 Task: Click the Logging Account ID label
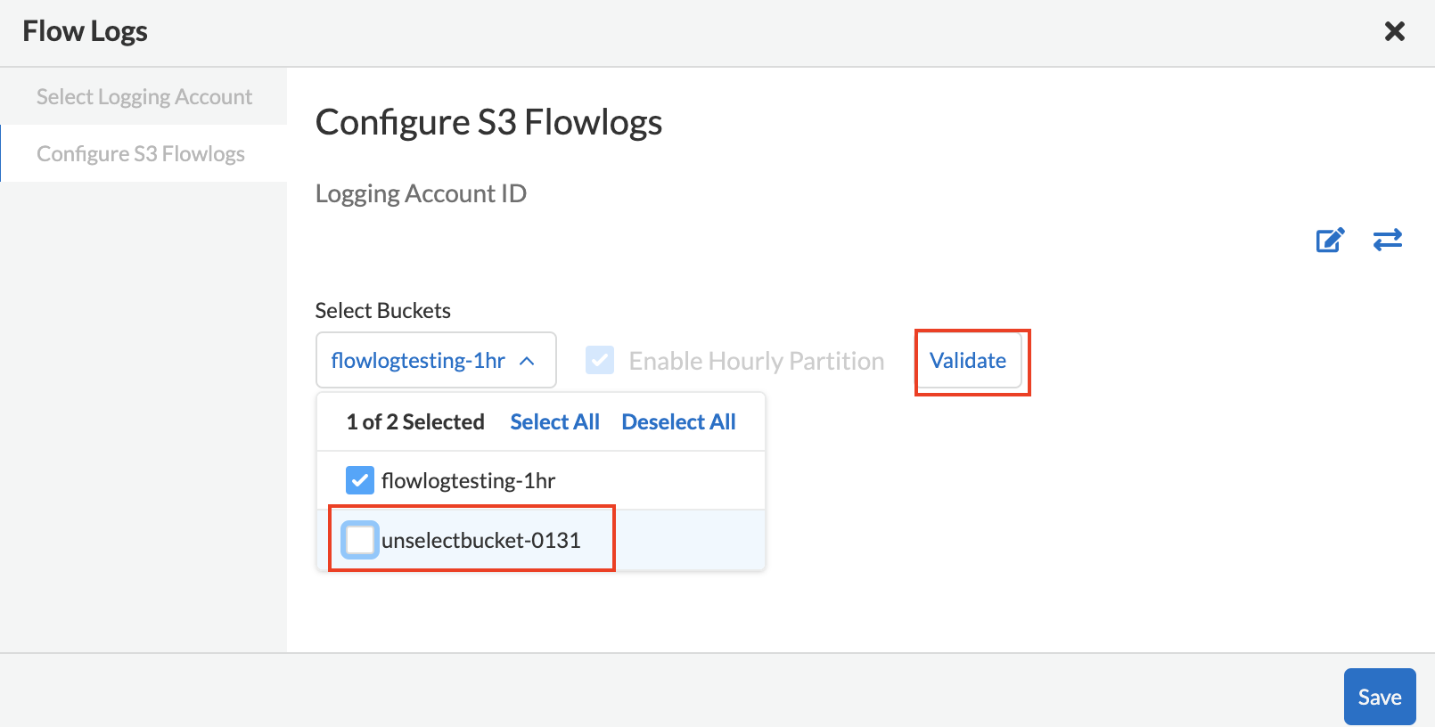point(421,194)
